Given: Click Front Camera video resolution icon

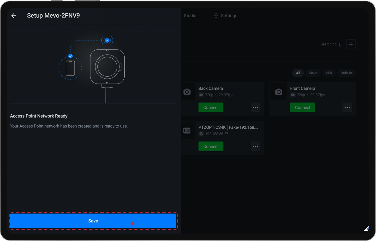Looking at the screenshot, I should point(293,95).
